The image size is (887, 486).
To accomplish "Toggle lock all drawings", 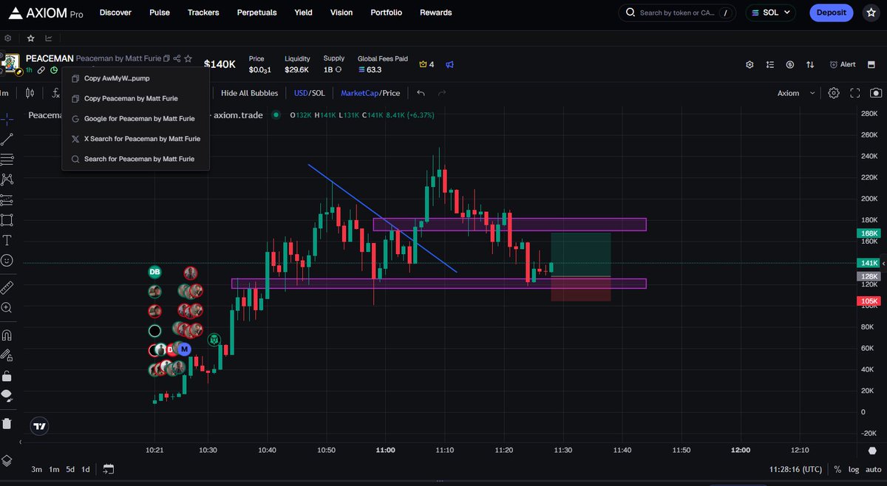I will tap(7, 375).
